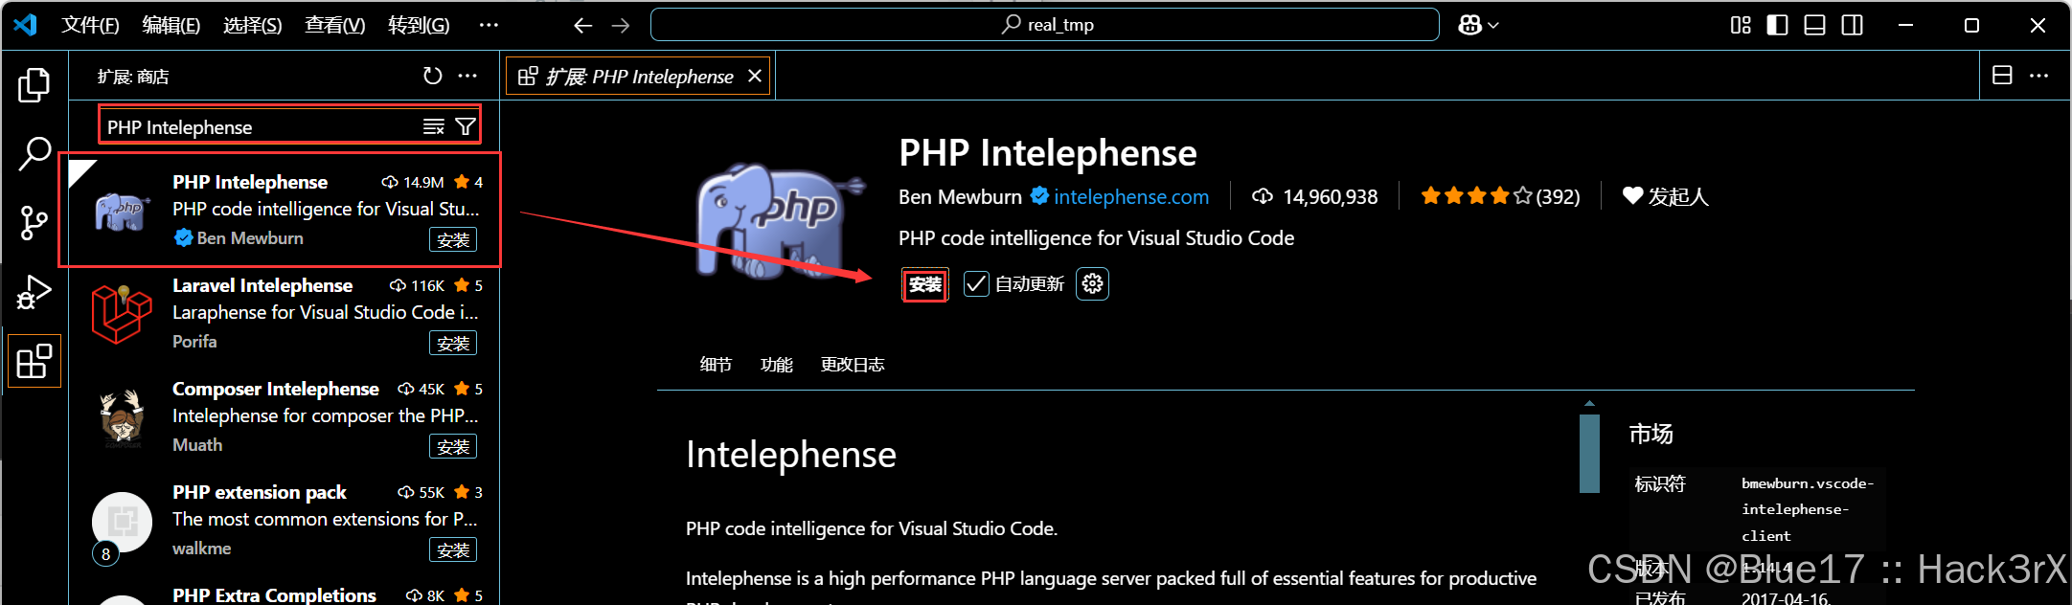The image size is (2072, 605).
Task: Click the real_tmp command center search
Action: pyautogui.click(x=1044, y=25)
